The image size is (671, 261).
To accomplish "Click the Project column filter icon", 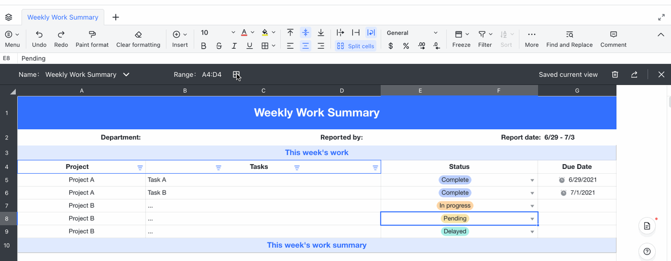I will point(140,167).
